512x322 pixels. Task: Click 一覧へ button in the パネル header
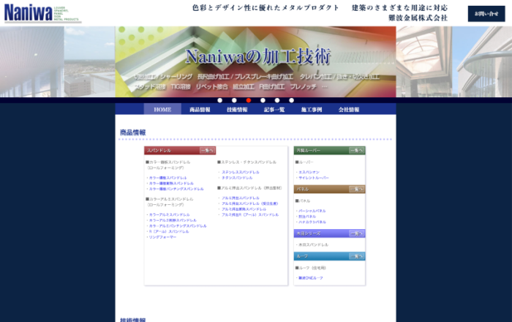pos(356,189)
